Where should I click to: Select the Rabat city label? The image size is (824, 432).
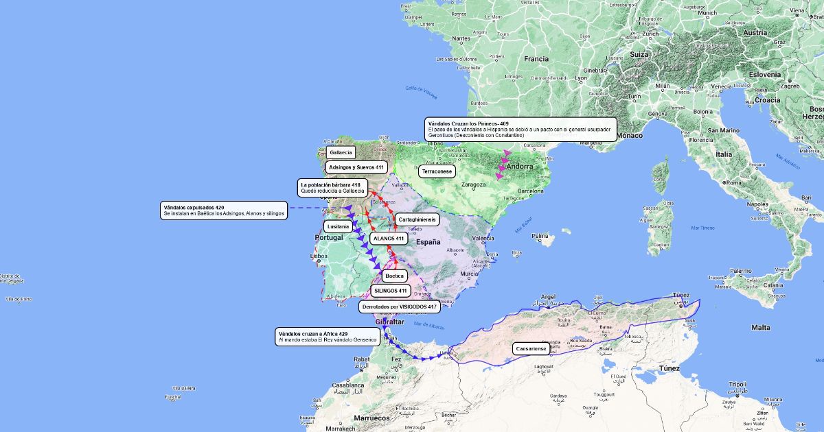point(362,359)
